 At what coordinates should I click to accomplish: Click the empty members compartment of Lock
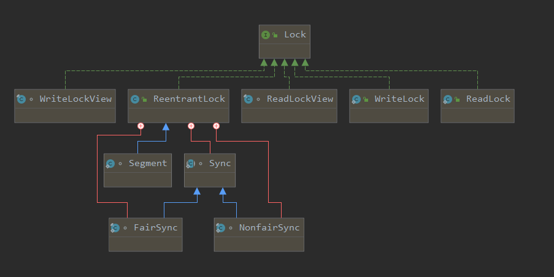click(285, 51)
